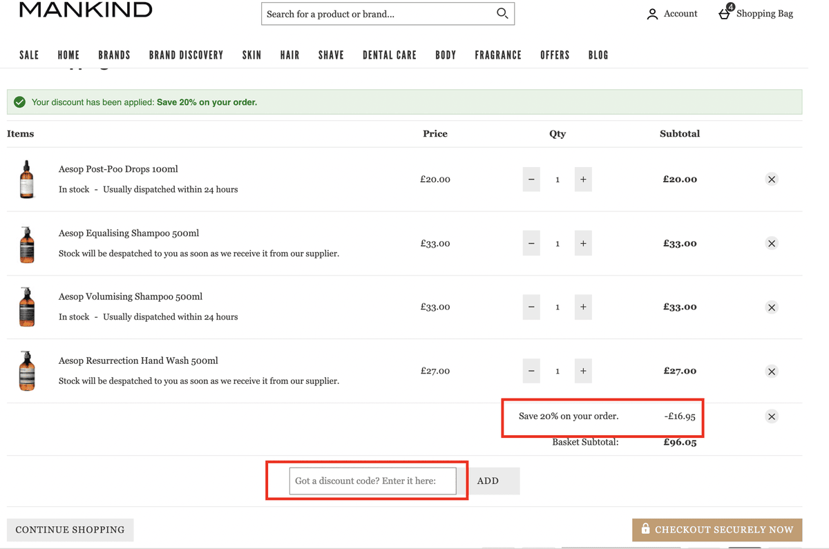Click the search magnifier icon
This screenshot has height=549, width=829.
click(502, 13)
